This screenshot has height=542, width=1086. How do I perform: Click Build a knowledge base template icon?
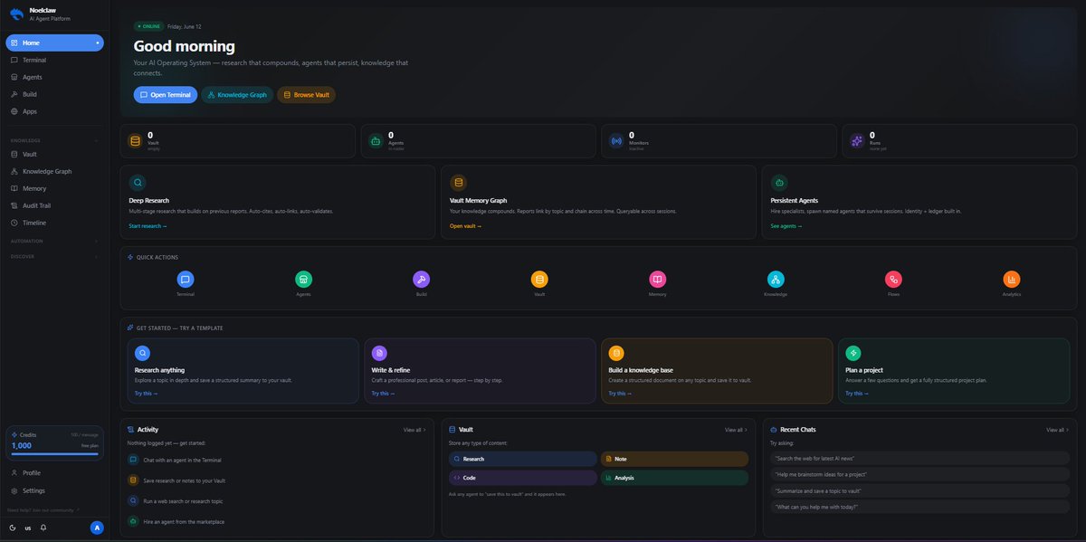pos(616,353)
